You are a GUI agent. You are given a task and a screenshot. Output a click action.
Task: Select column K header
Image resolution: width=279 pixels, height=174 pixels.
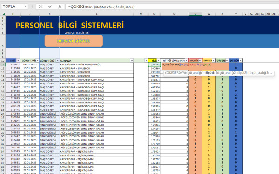click(49, 14)
